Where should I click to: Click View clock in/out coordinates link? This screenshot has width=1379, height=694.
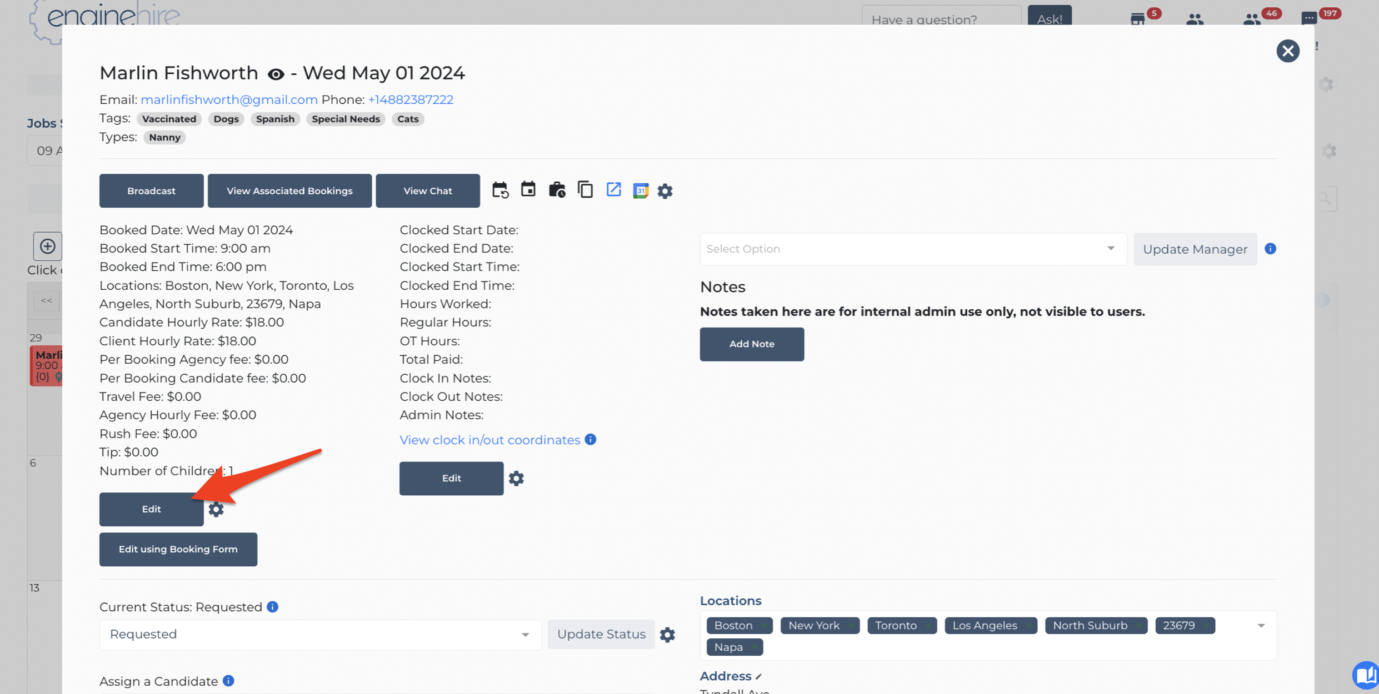(489, 440)
